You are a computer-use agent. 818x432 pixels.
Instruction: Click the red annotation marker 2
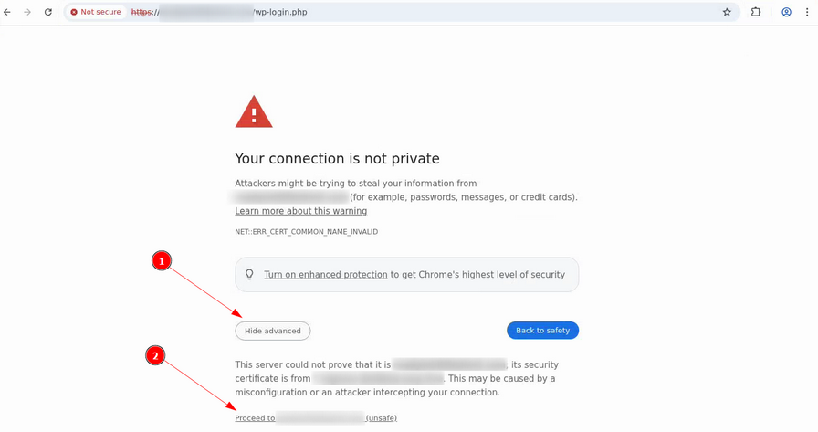[x=156, y=356]
